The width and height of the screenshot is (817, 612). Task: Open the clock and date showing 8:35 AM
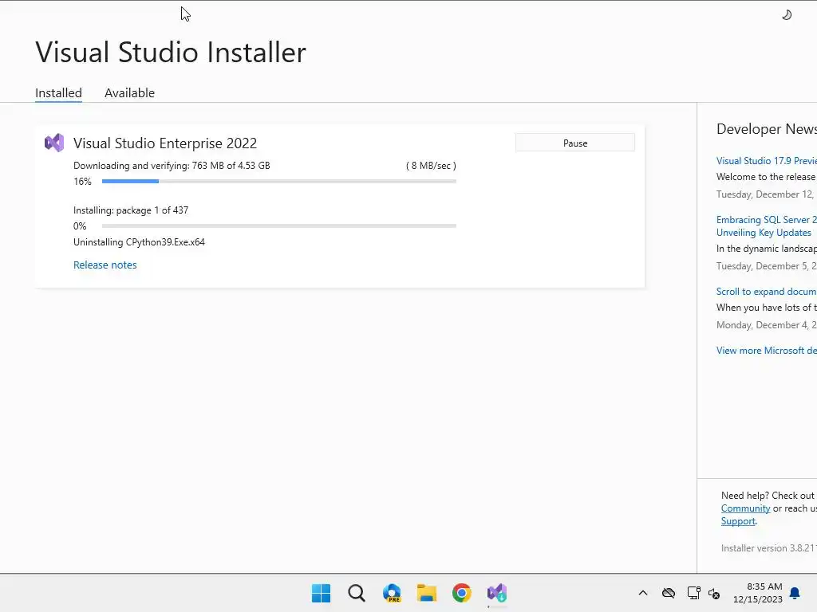(758, 593)
